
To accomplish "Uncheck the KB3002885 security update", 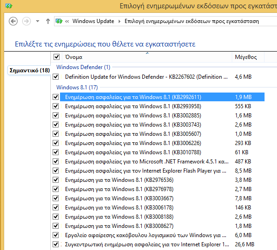I will (56, 115).
